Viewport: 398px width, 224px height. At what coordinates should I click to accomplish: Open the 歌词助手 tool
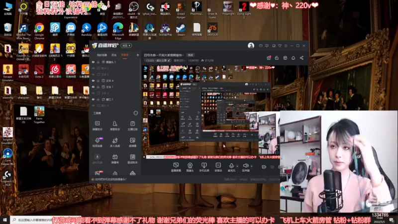click(132, 159)
